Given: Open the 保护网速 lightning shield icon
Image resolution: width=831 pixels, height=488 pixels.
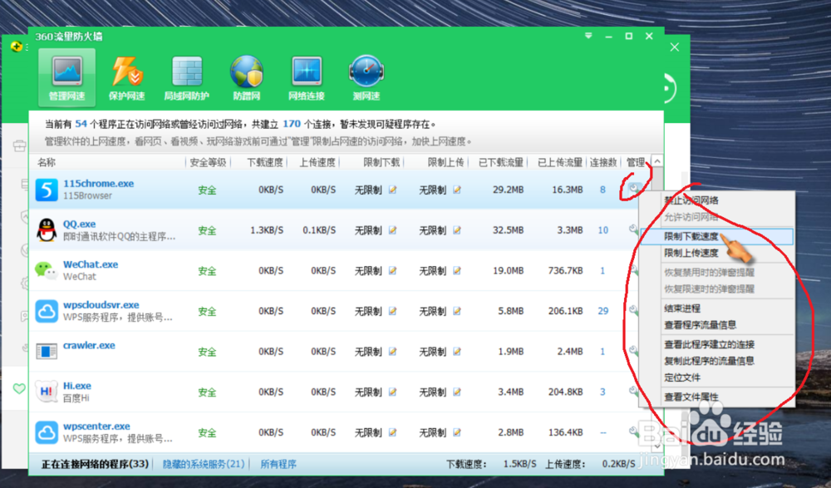Looking at the screenshot, I should (x=126, y=71).
